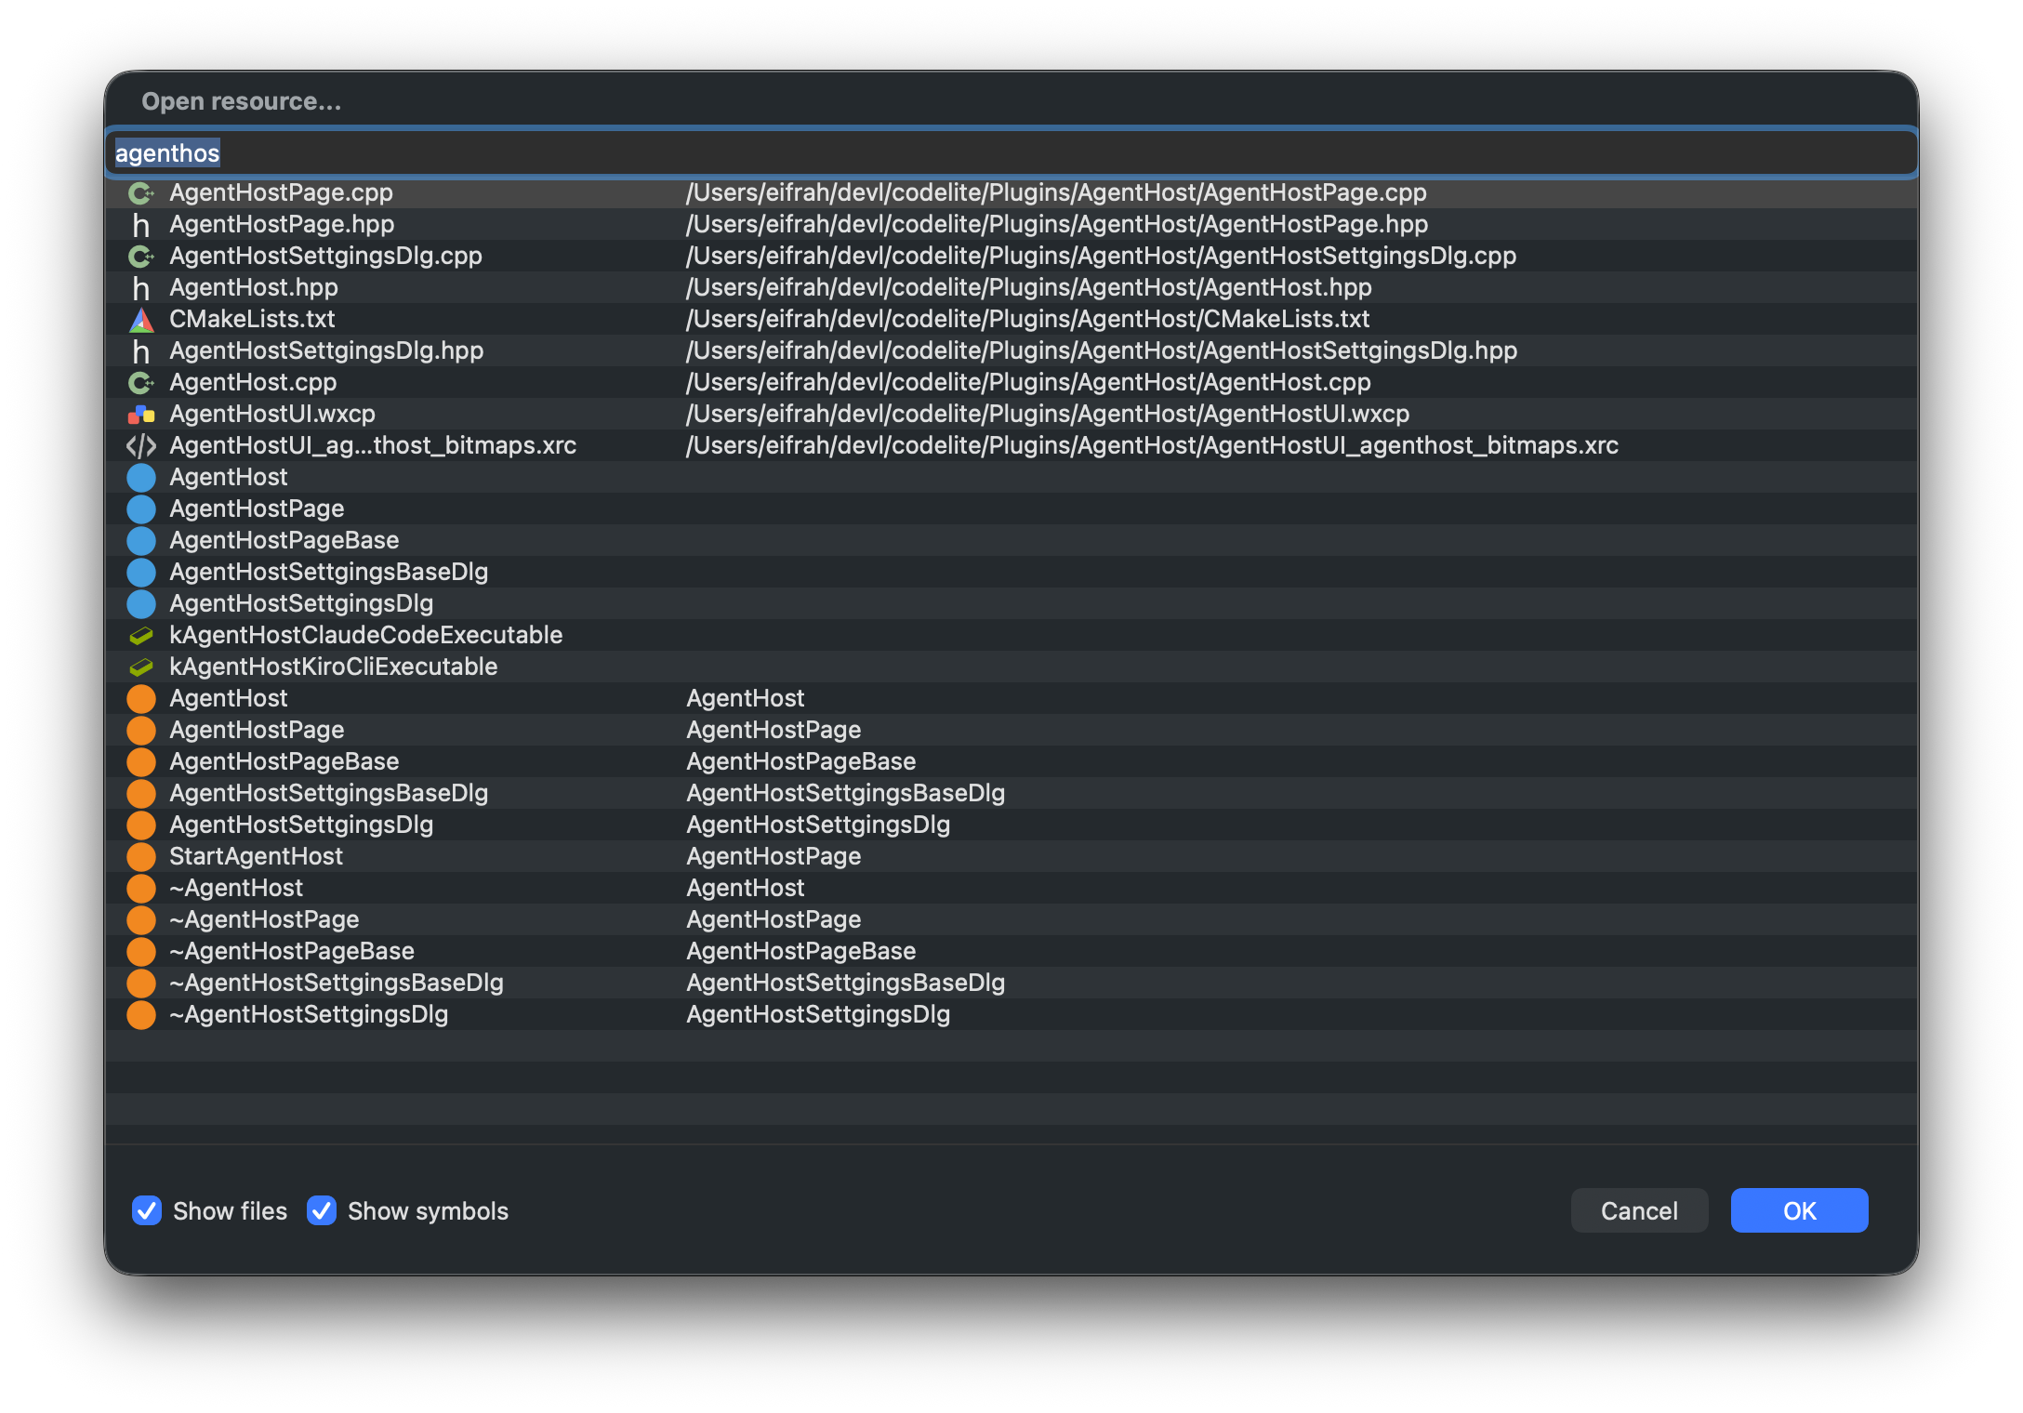
Task: Click the search field containing agenthos
Action: pyautogui.click(x=1011, y=152)
